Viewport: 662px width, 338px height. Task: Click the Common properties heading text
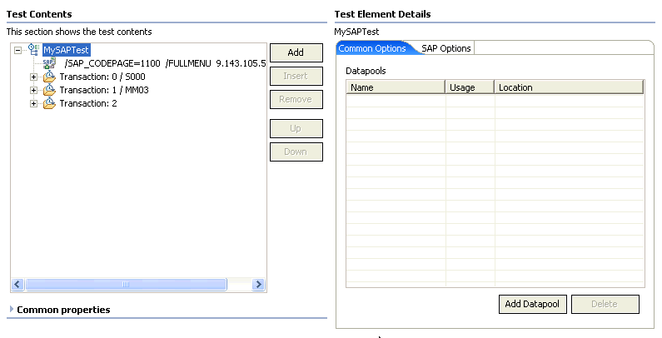[x=63, y=310]
